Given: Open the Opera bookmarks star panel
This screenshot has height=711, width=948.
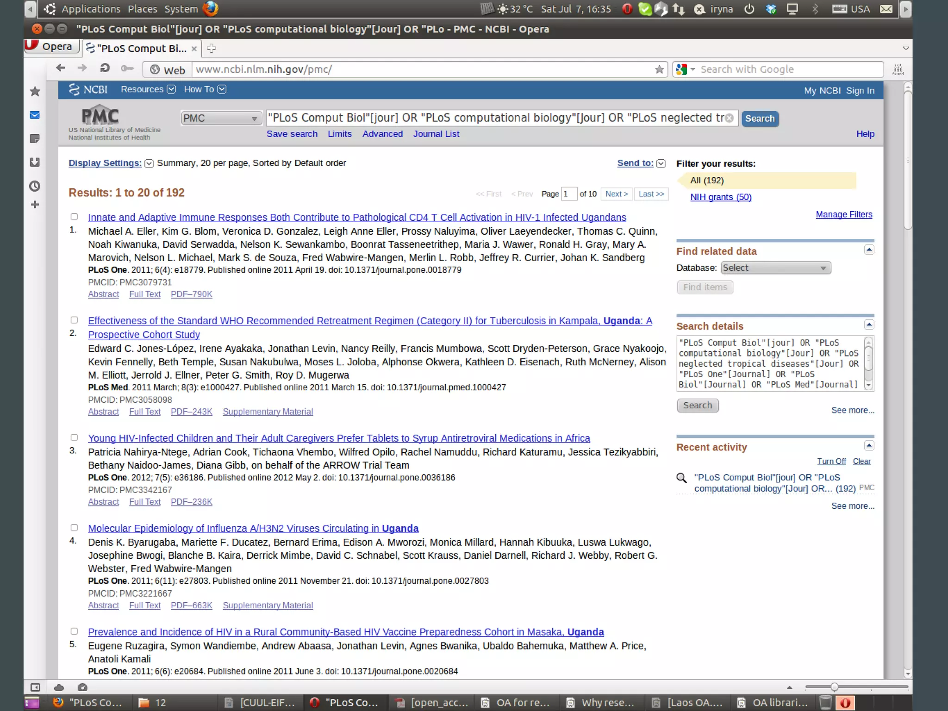Looking at the screenshot, I should tap(35, 91).
